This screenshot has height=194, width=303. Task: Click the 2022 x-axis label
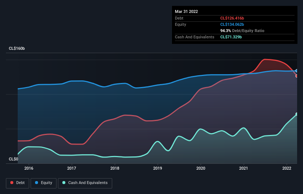[287, 168]
